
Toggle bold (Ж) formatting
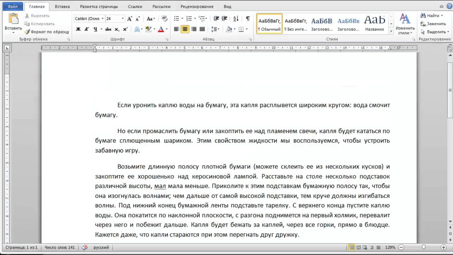click(x=78, y=29)
